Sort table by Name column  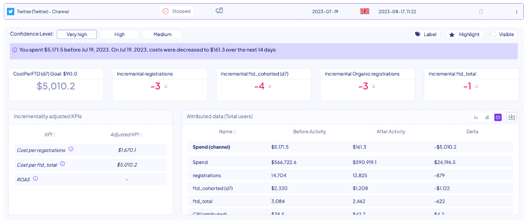click(228, 132)
